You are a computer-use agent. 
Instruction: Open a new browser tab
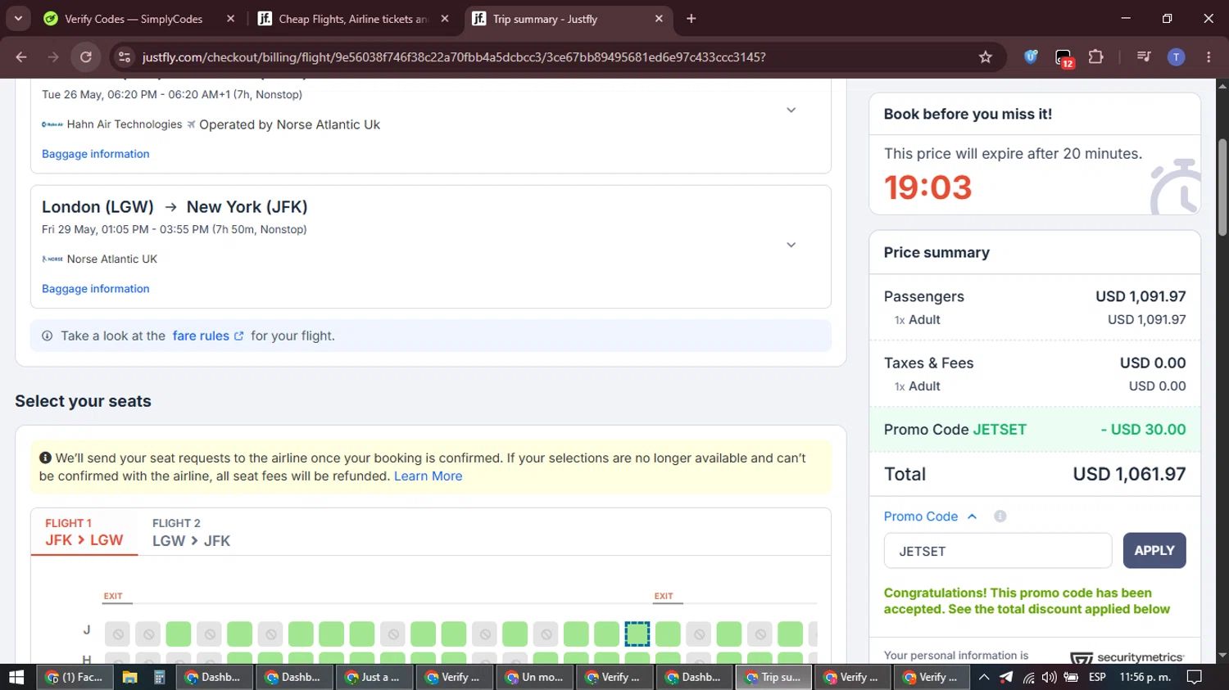coord(692,18)
